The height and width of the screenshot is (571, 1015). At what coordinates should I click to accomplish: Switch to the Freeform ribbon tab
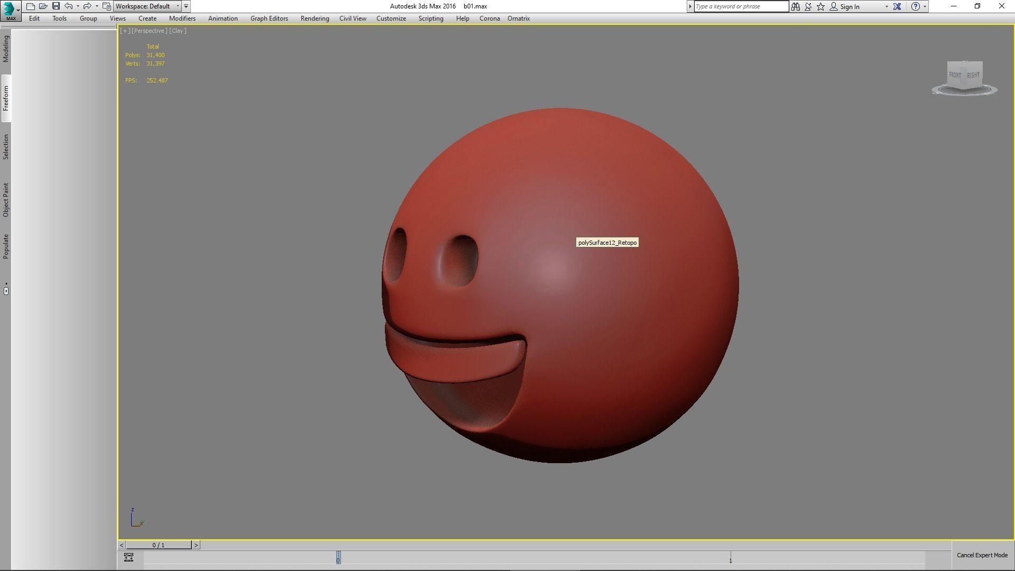pyautogui.click(x=6, y=98)
